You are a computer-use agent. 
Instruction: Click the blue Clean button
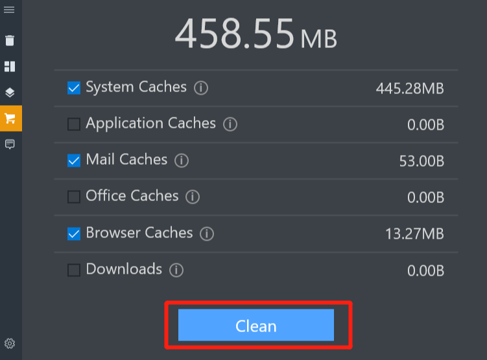click(x=256, y=325)
